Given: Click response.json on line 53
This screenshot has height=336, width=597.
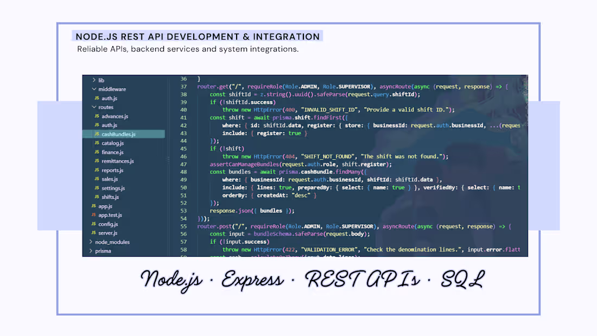Looking at the screenshot, I should click(230, 211).
